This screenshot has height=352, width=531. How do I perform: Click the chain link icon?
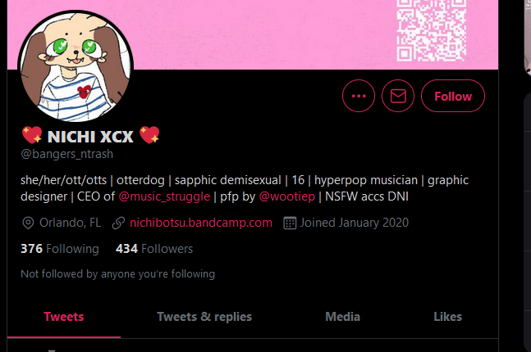coord(118,223)
